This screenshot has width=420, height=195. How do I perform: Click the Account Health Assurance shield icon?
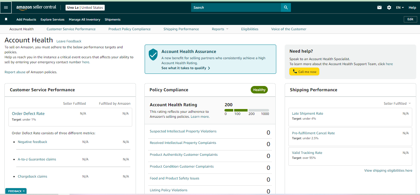[153, 55]
